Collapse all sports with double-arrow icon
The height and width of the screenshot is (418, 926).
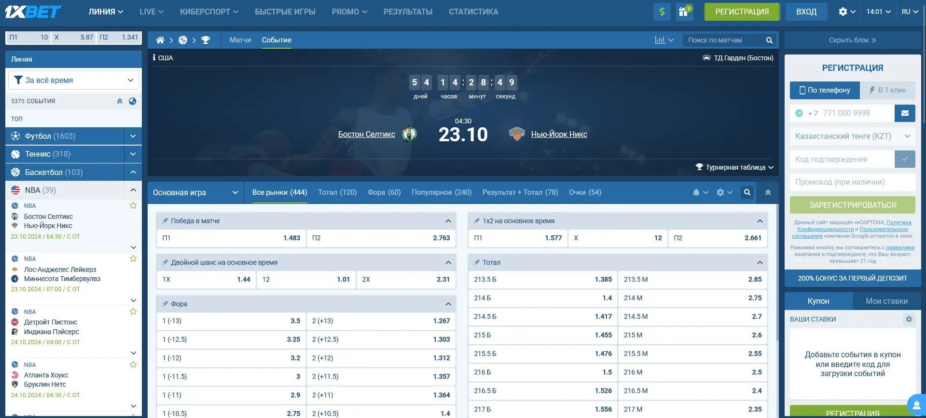pos(120,101)
